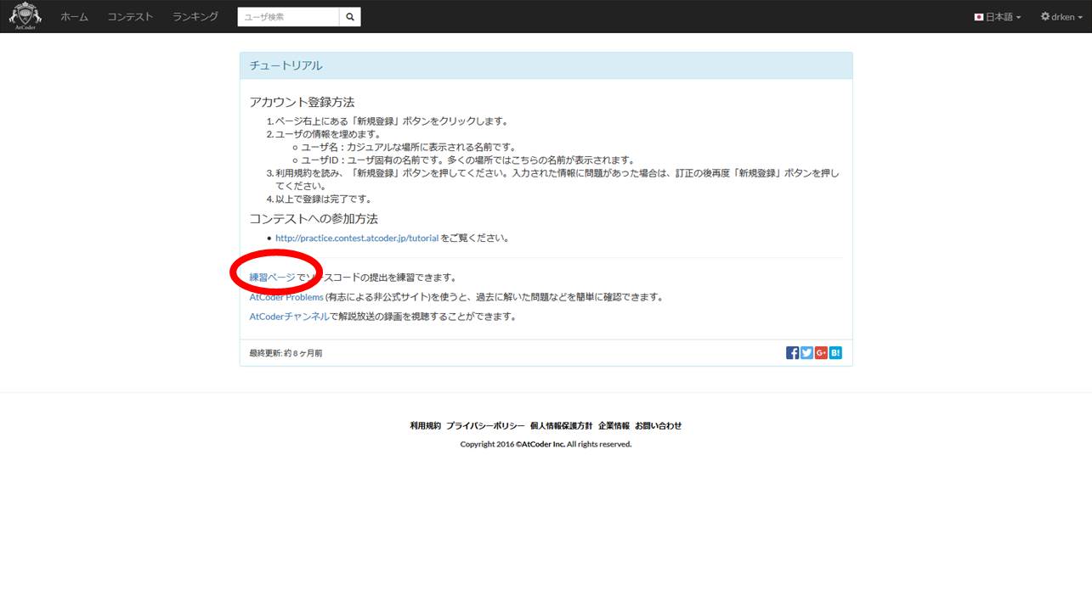Select ホーム in the navigation bar
Image resolution: width=1092 pixels, height=595 pixels.
74,16
